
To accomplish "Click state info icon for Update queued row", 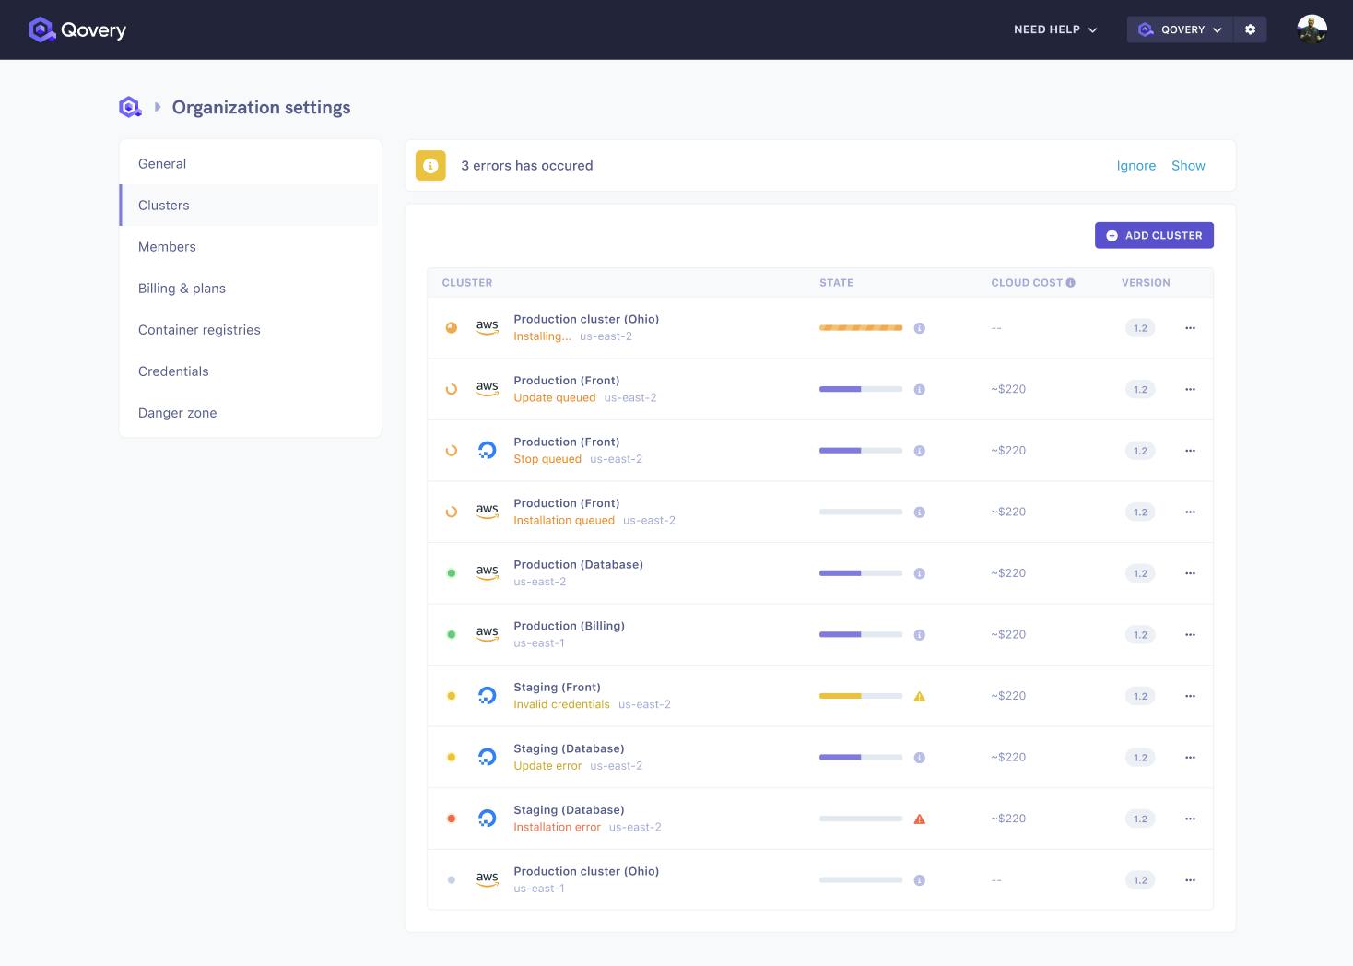I will click(919, 389).
